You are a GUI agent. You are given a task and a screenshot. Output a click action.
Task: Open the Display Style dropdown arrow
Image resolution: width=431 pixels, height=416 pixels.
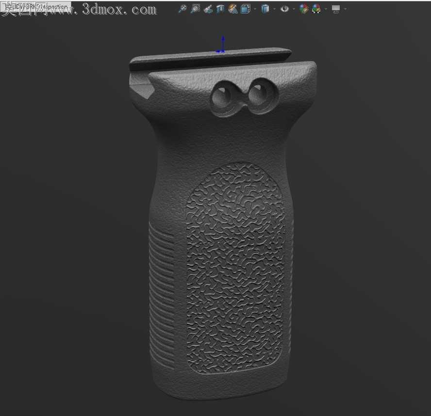(274, 9)
